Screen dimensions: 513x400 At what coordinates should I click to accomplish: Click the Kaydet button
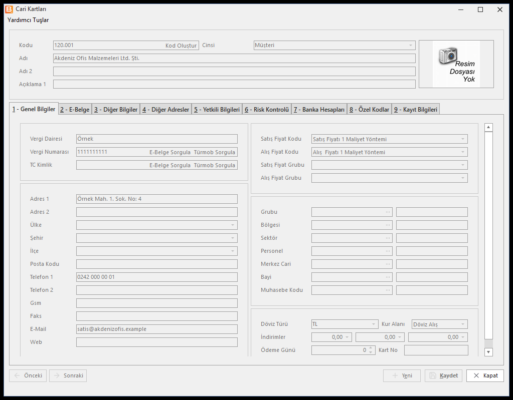click(444, 375)
